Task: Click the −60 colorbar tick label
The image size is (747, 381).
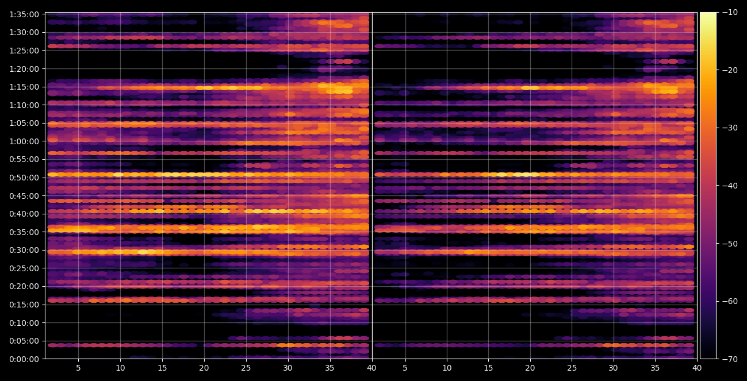Action: pos(730,301)
